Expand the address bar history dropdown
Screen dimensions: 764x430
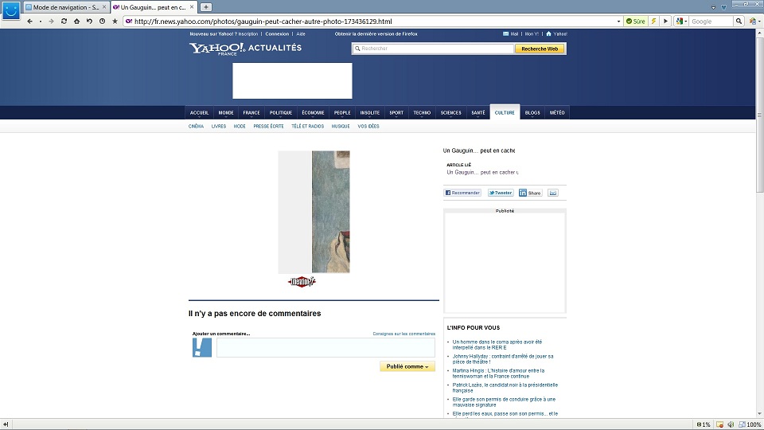coord(619,21)
